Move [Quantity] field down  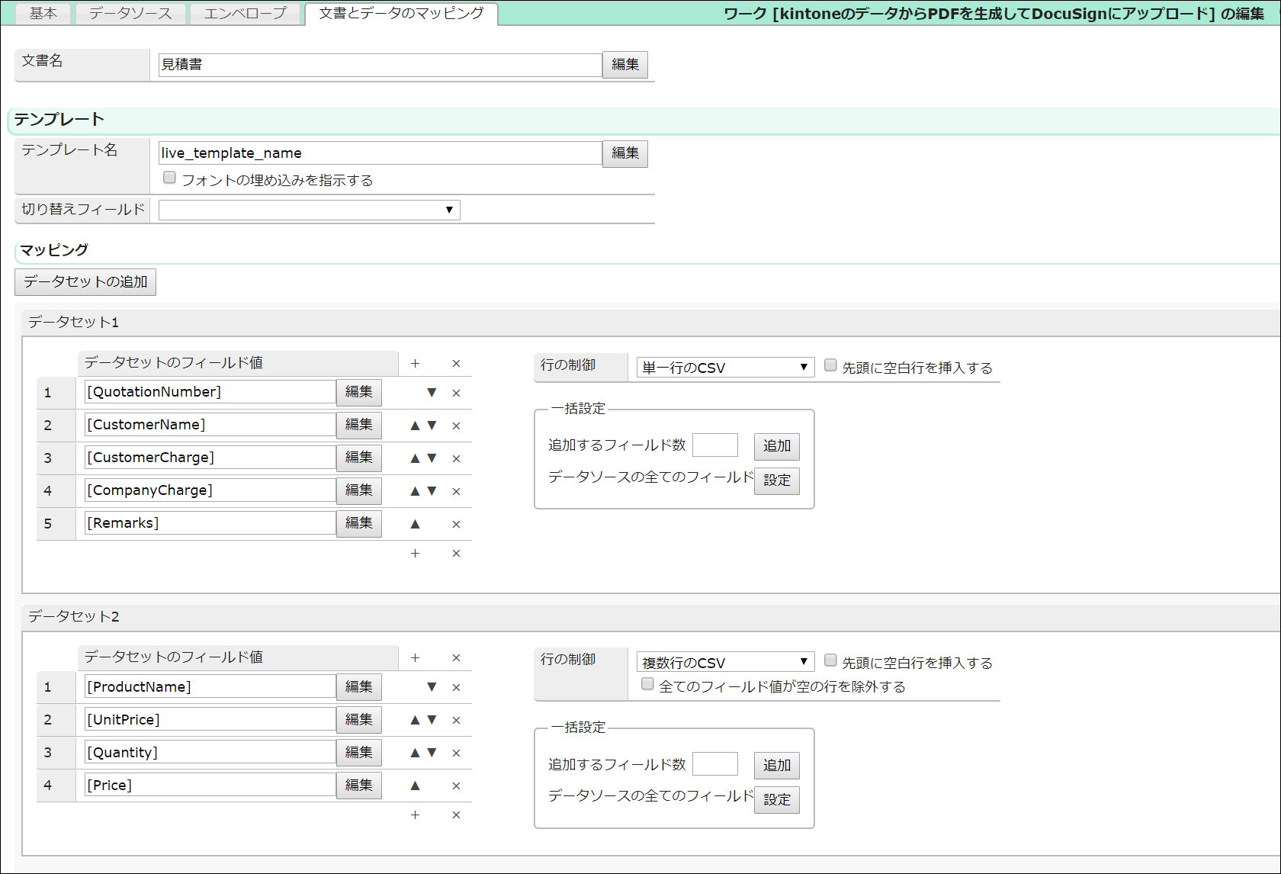[432, 753]
